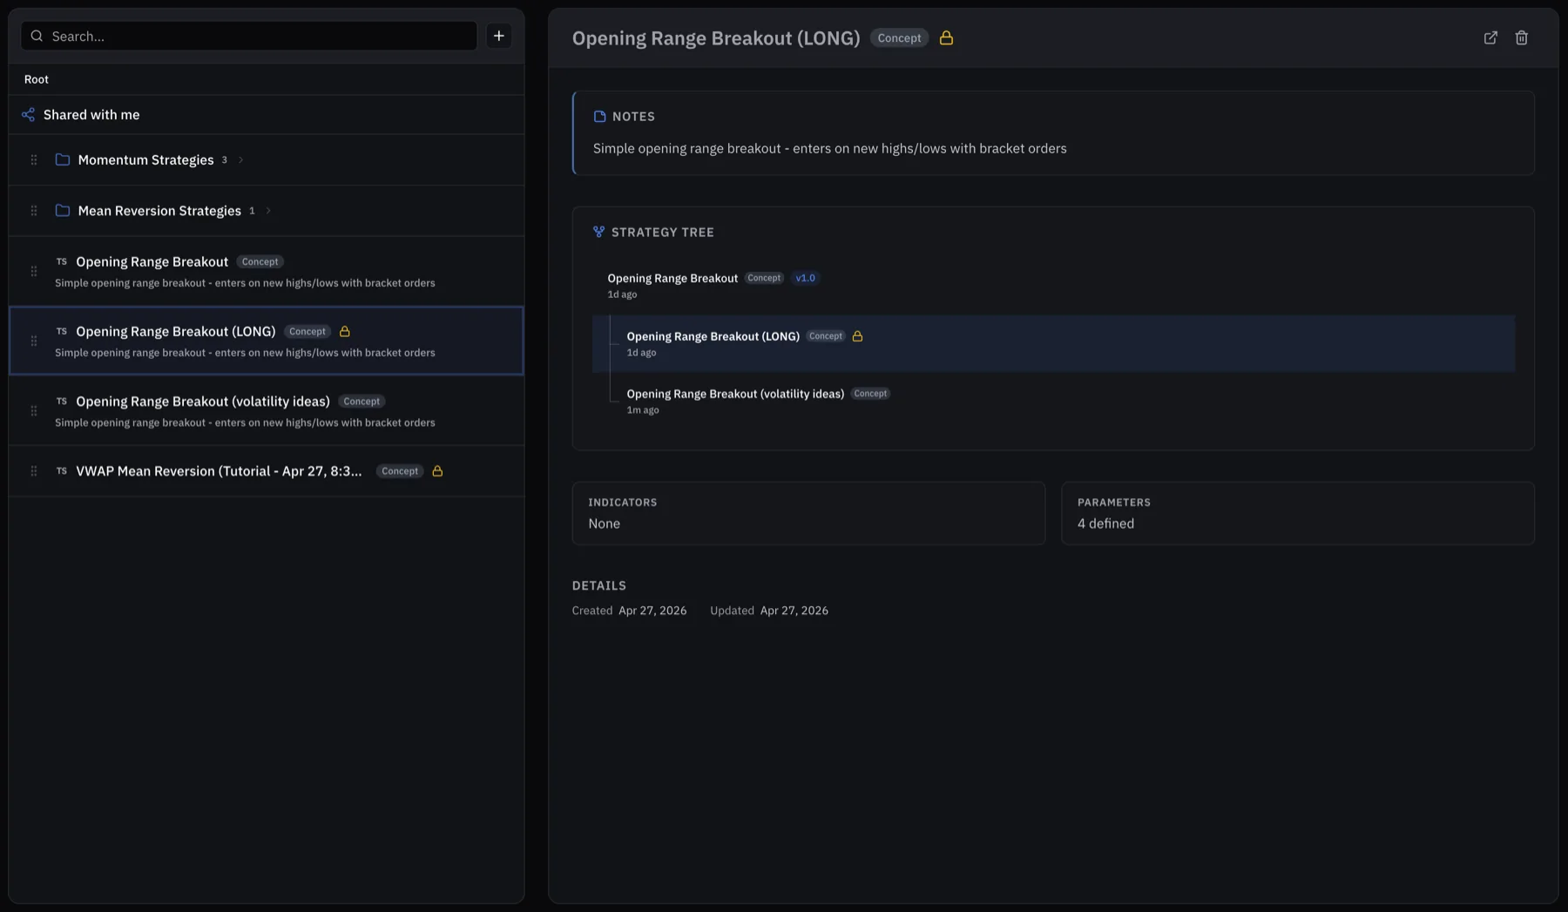
Task: Open strategy in new window icon
Action: pos(1490,37)
